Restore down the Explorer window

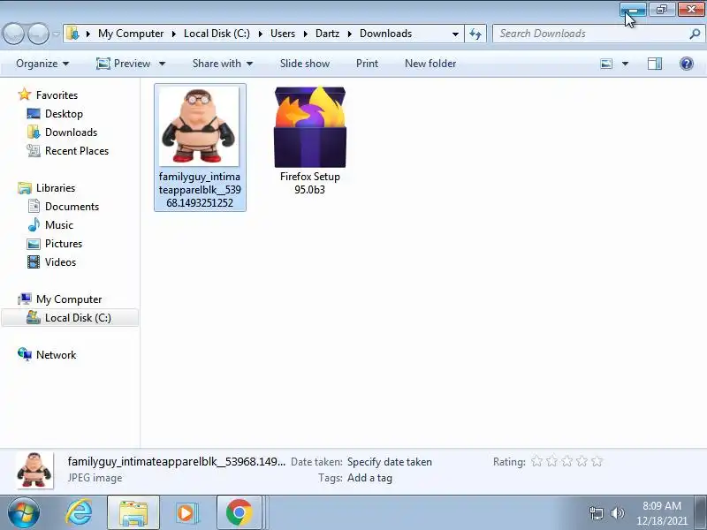tap(662, 10)
